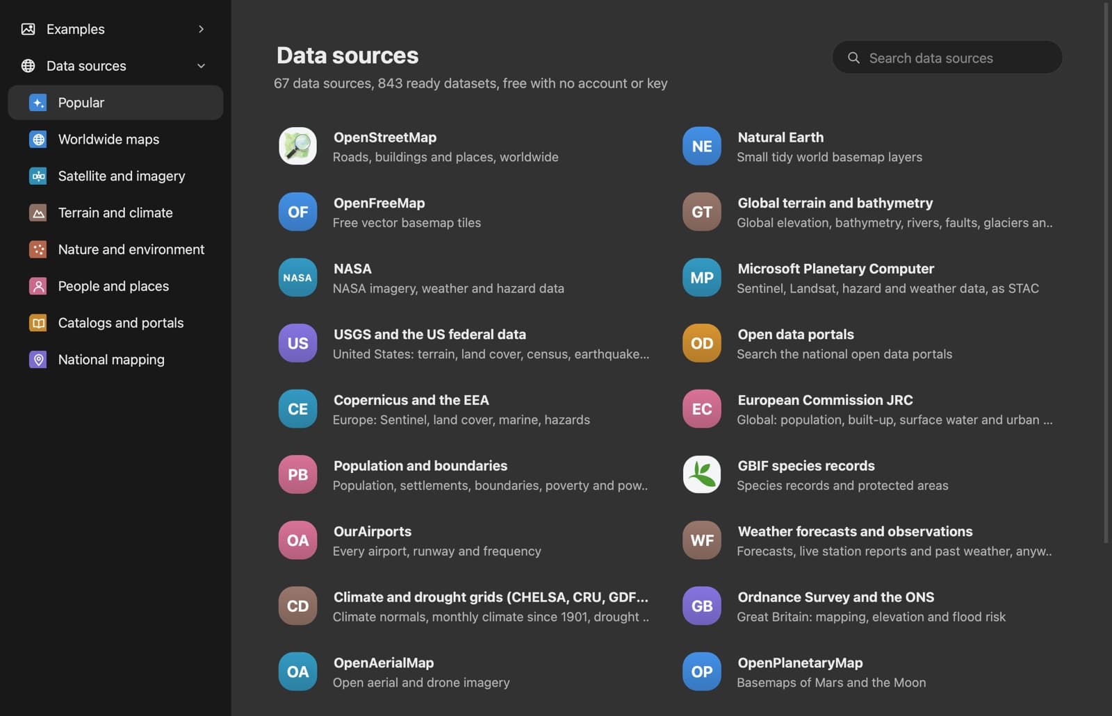Click "Basemaps of Mars and the Moon" text
This screenshot has height=716, width=1112.
[x=831, y=683]
